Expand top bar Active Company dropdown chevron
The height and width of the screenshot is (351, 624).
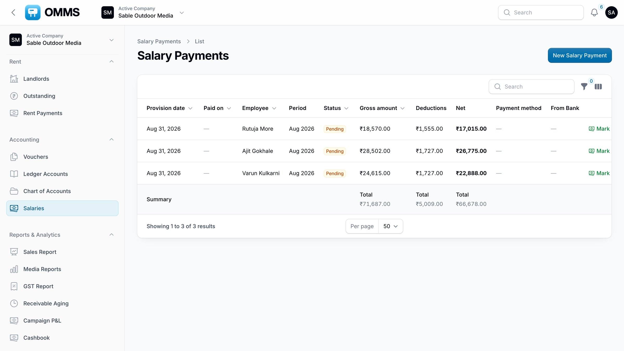[x=182, y=12]
